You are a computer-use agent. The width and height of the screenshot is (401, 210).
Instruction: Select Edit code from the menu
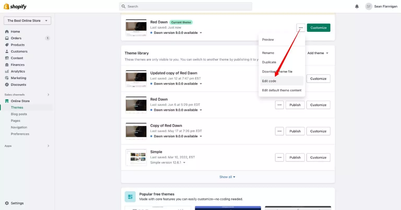[282, 81]
